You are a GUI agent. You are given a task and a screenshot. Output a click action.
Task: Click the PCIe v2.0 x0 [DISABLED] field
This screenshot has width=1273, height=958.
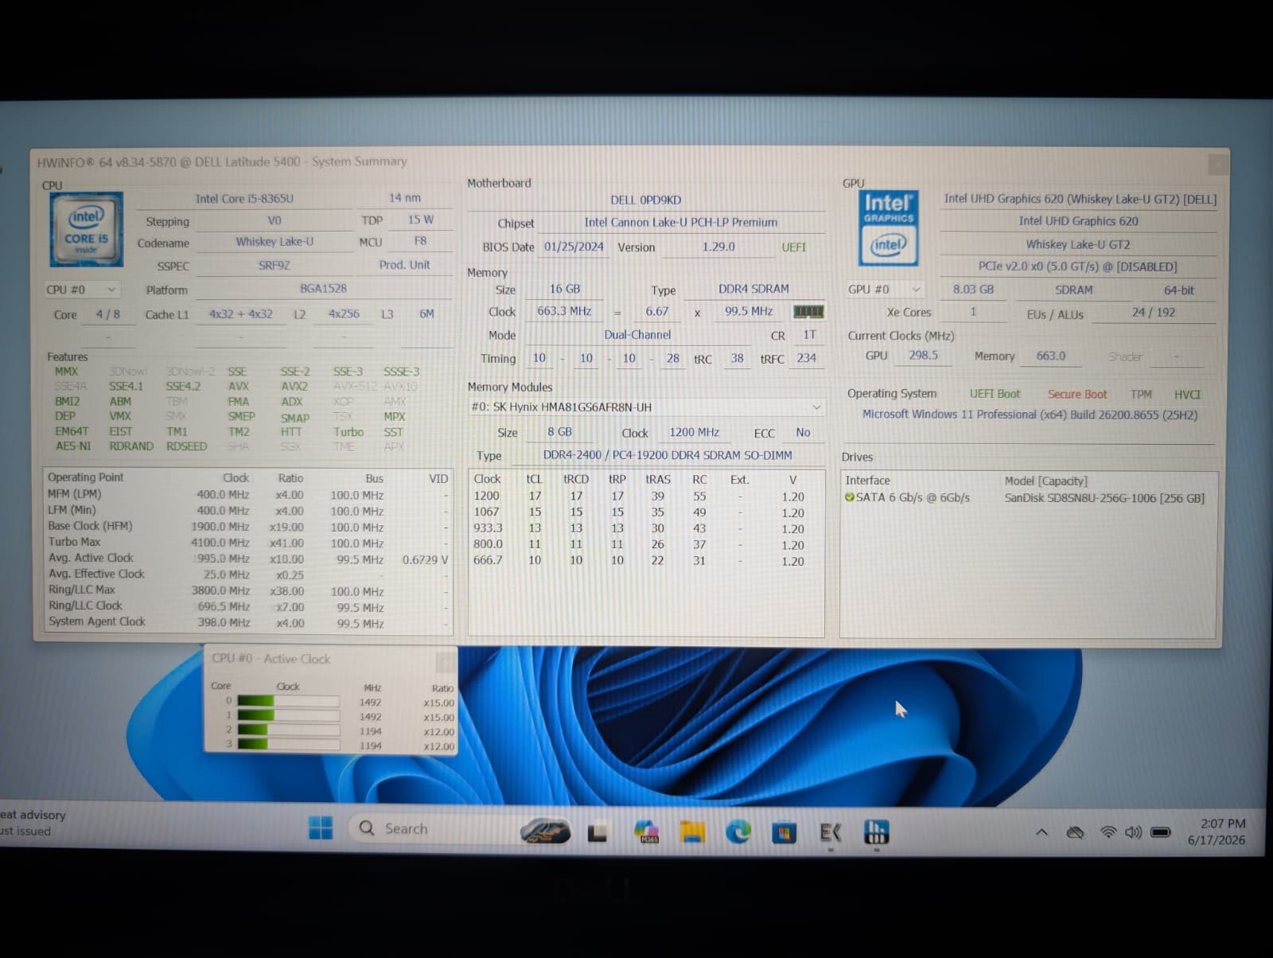1078,267
